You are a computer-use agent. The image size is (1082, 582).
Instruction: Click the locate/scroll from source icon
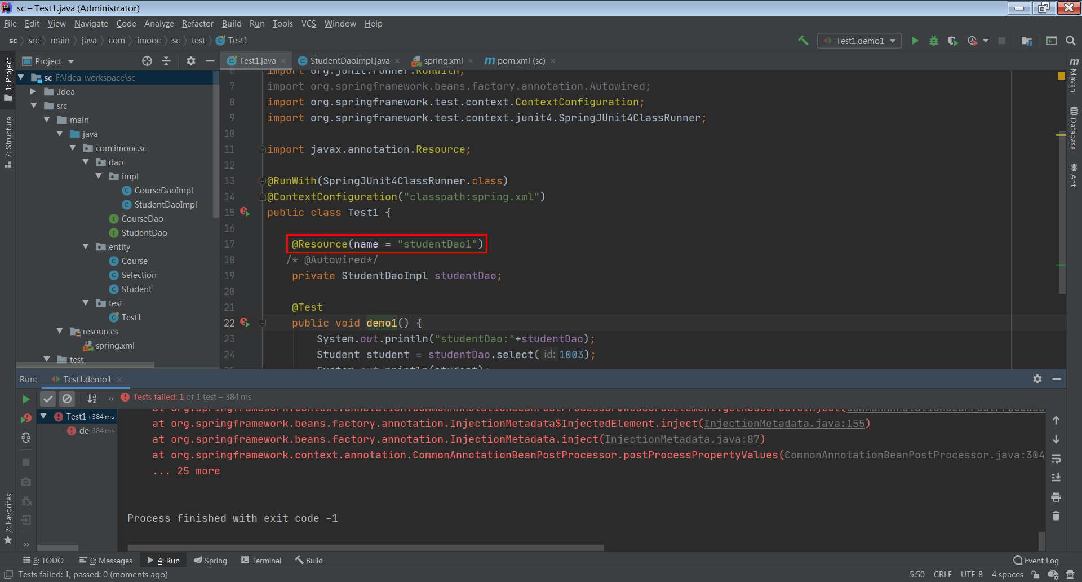147,61
